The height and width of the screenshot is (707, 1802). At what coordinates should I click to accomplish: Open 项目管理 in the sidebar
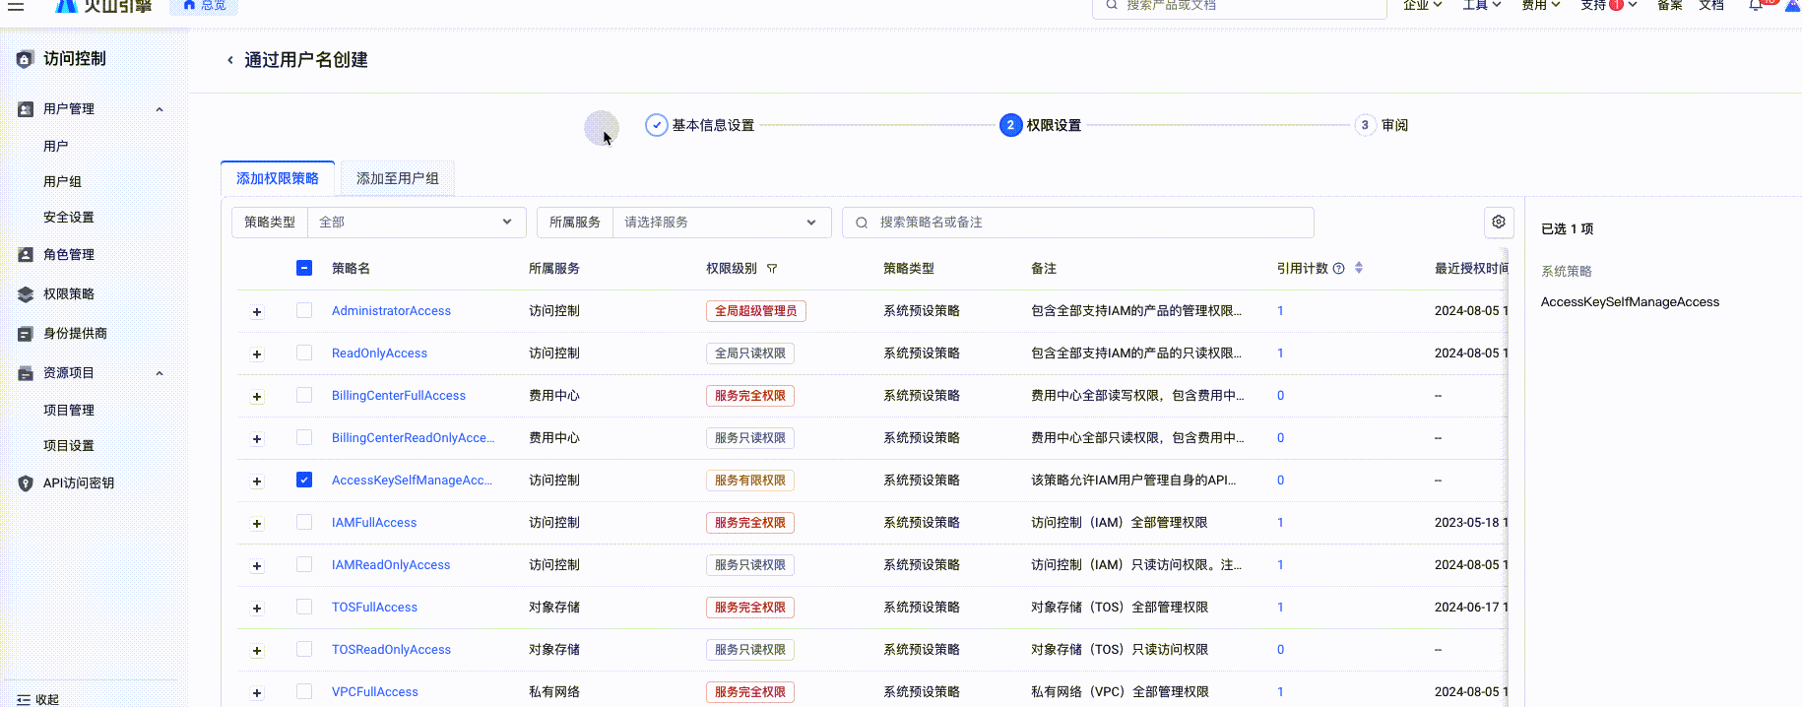point(69,410)
